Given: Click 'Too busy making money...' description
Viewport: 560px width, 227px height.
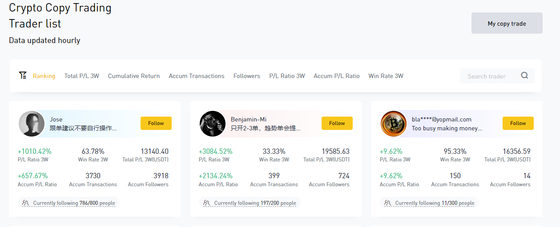Looking at the screenshot, I should click(447, 128).
